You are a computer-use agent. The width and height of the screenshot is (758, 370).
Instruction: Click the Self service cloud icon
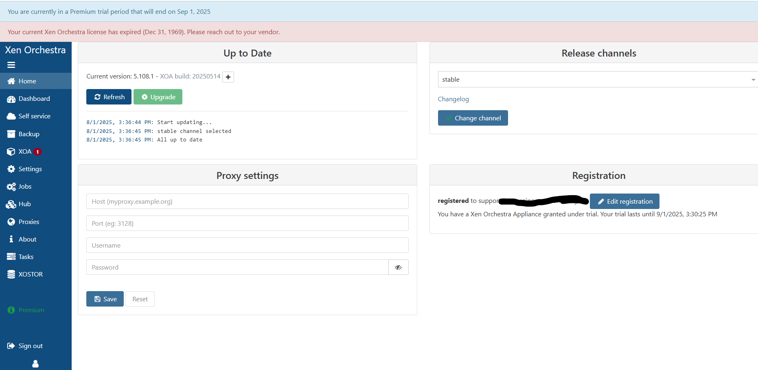[x=11, y=116]
